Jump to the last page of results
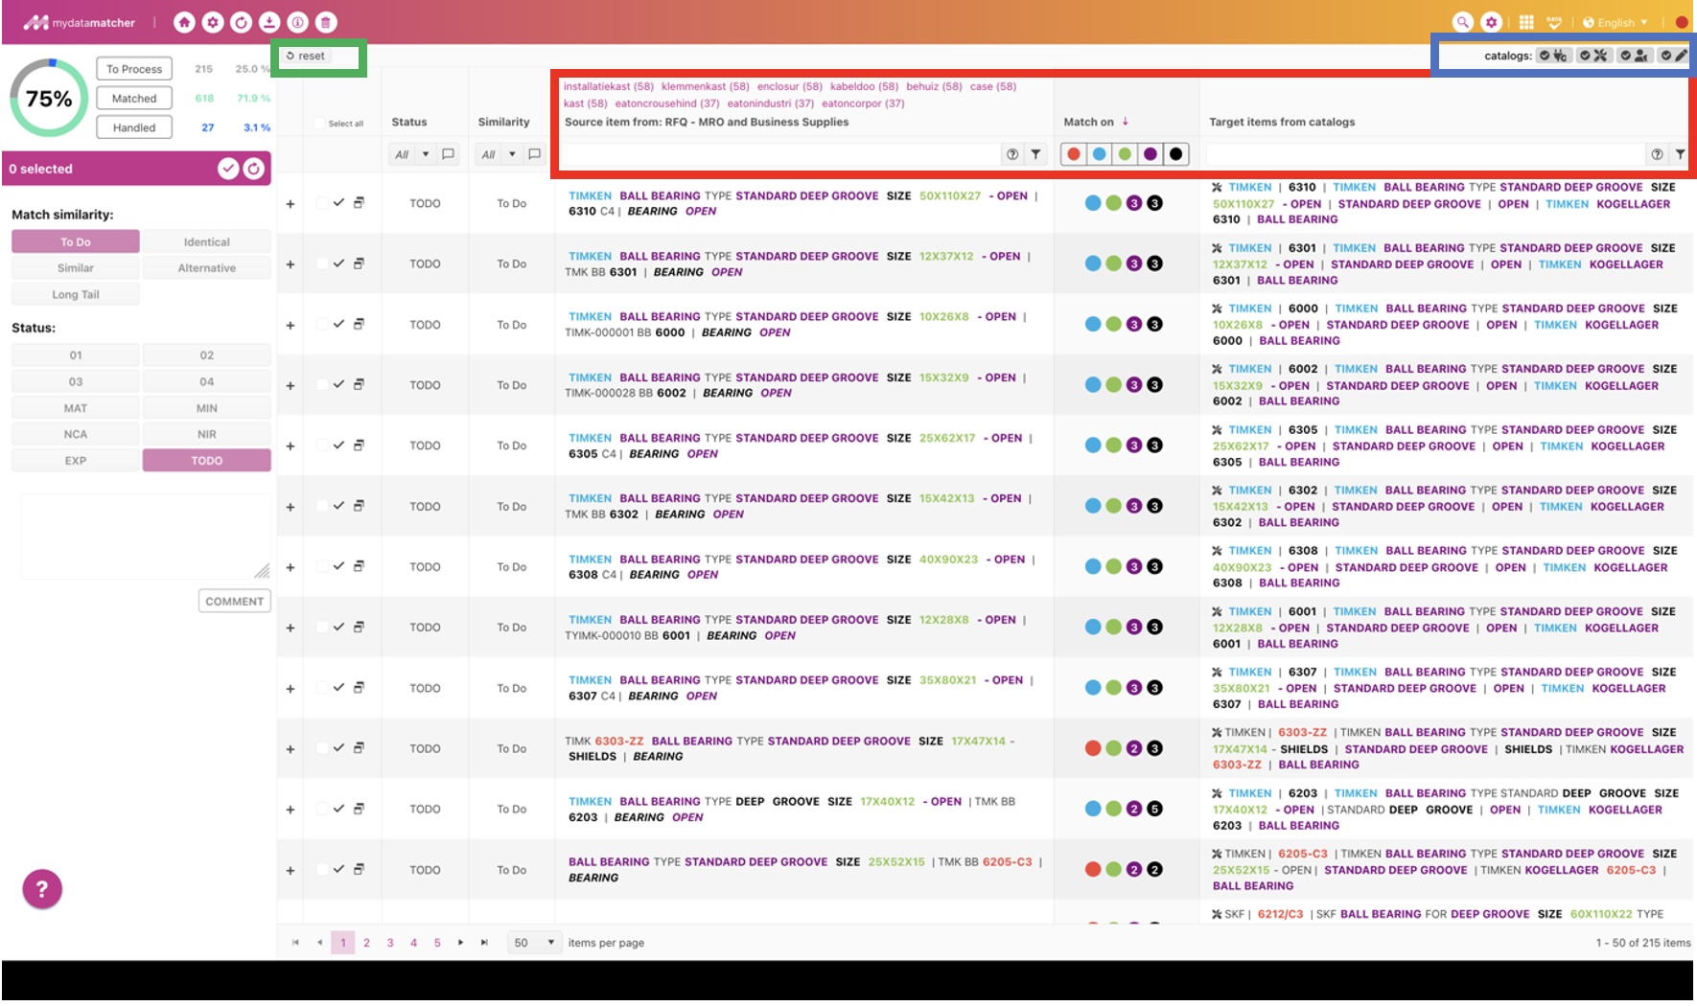The image size is (1697, 1006). click(484, 943)
